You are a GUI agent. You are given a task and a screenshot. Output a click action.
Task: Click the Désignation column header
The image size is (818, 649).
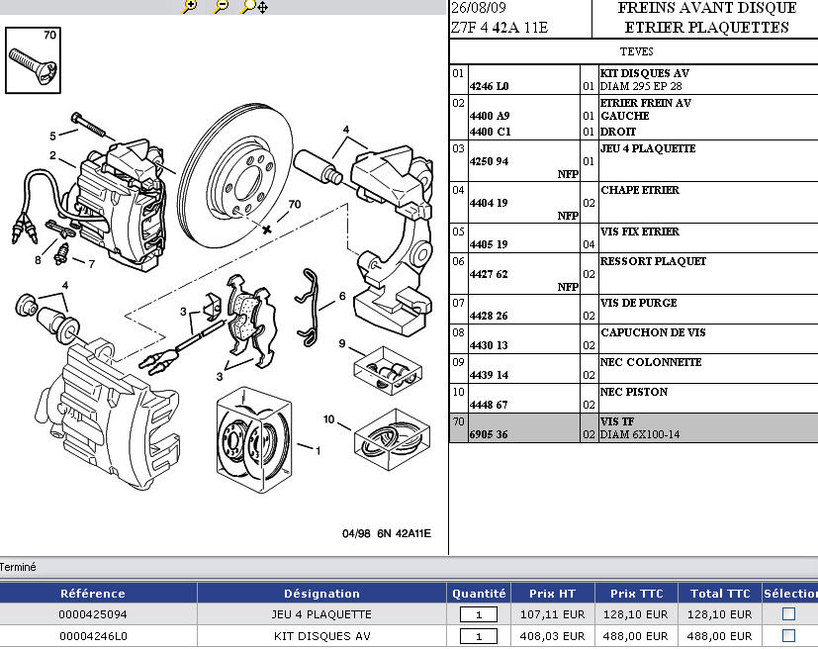[321, 594]
